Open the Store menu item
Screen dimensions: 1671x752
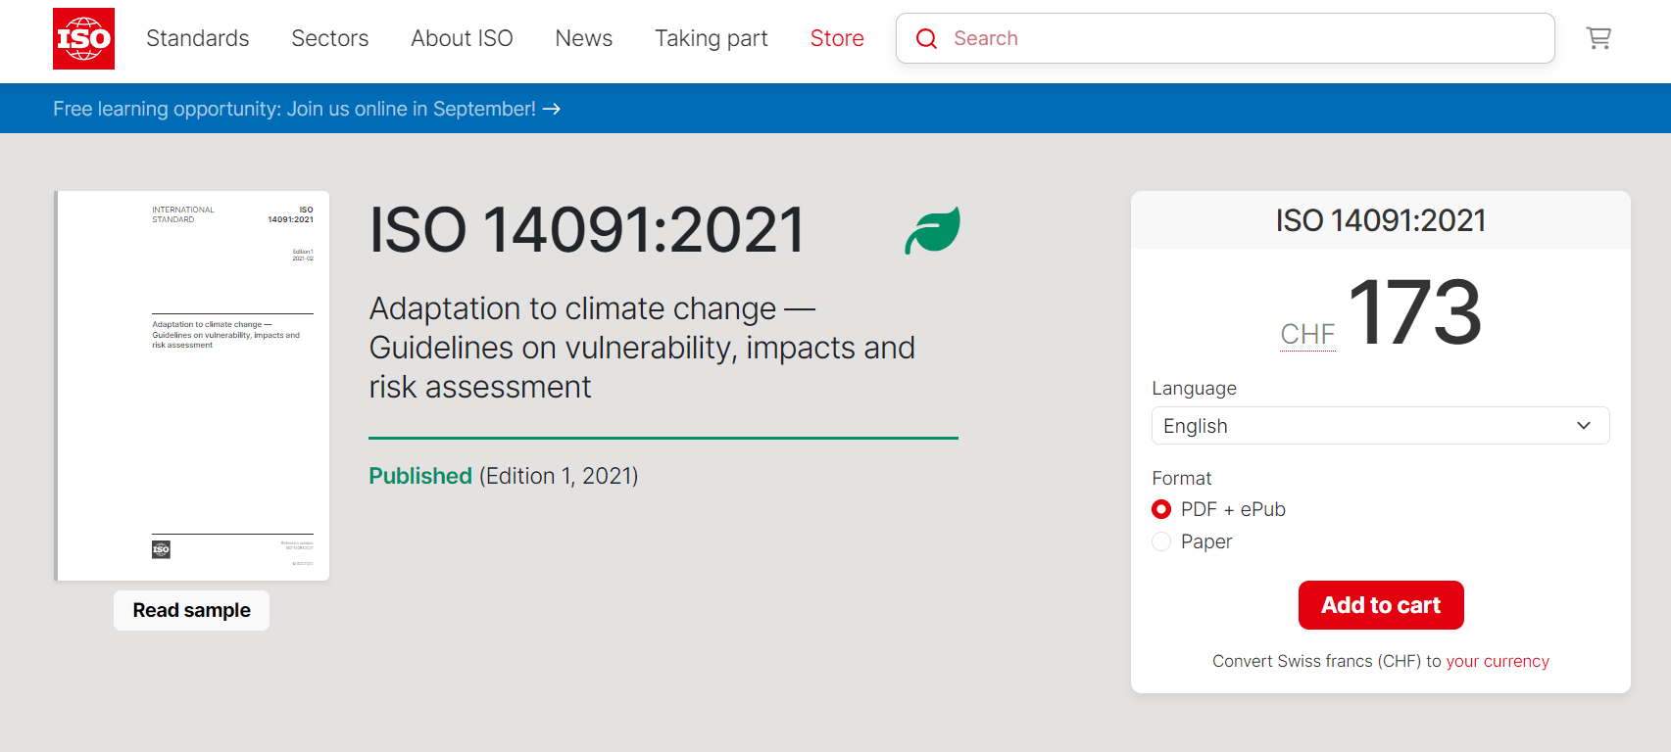click(x=837, y=38)
